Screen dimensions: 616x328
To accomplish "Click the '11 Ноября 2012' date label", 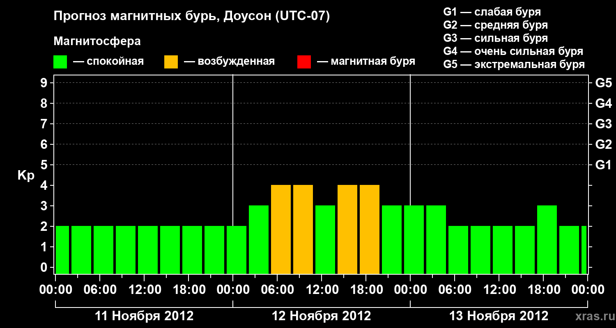I will [144, 316].
